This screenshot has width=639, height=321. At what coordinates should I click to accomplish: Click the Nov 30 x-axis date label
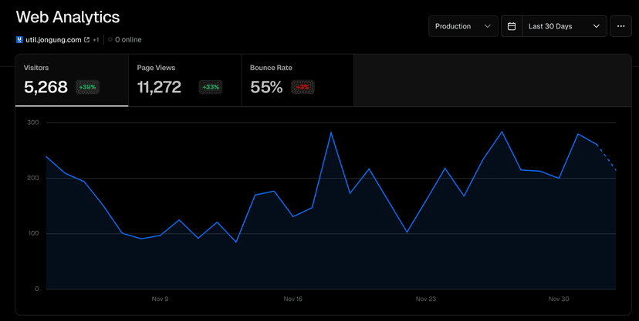coord(559,299)
